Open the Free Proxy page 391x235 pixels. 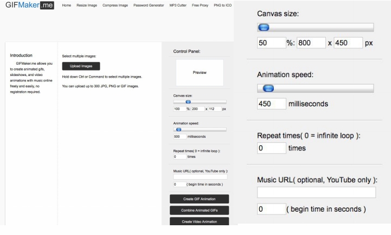point(200,5)
